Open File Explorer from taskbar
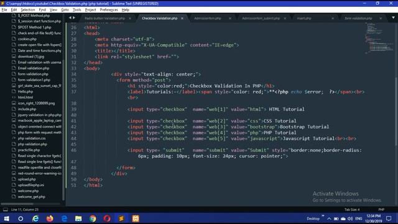The image size is (398, 224). point(78,218)
